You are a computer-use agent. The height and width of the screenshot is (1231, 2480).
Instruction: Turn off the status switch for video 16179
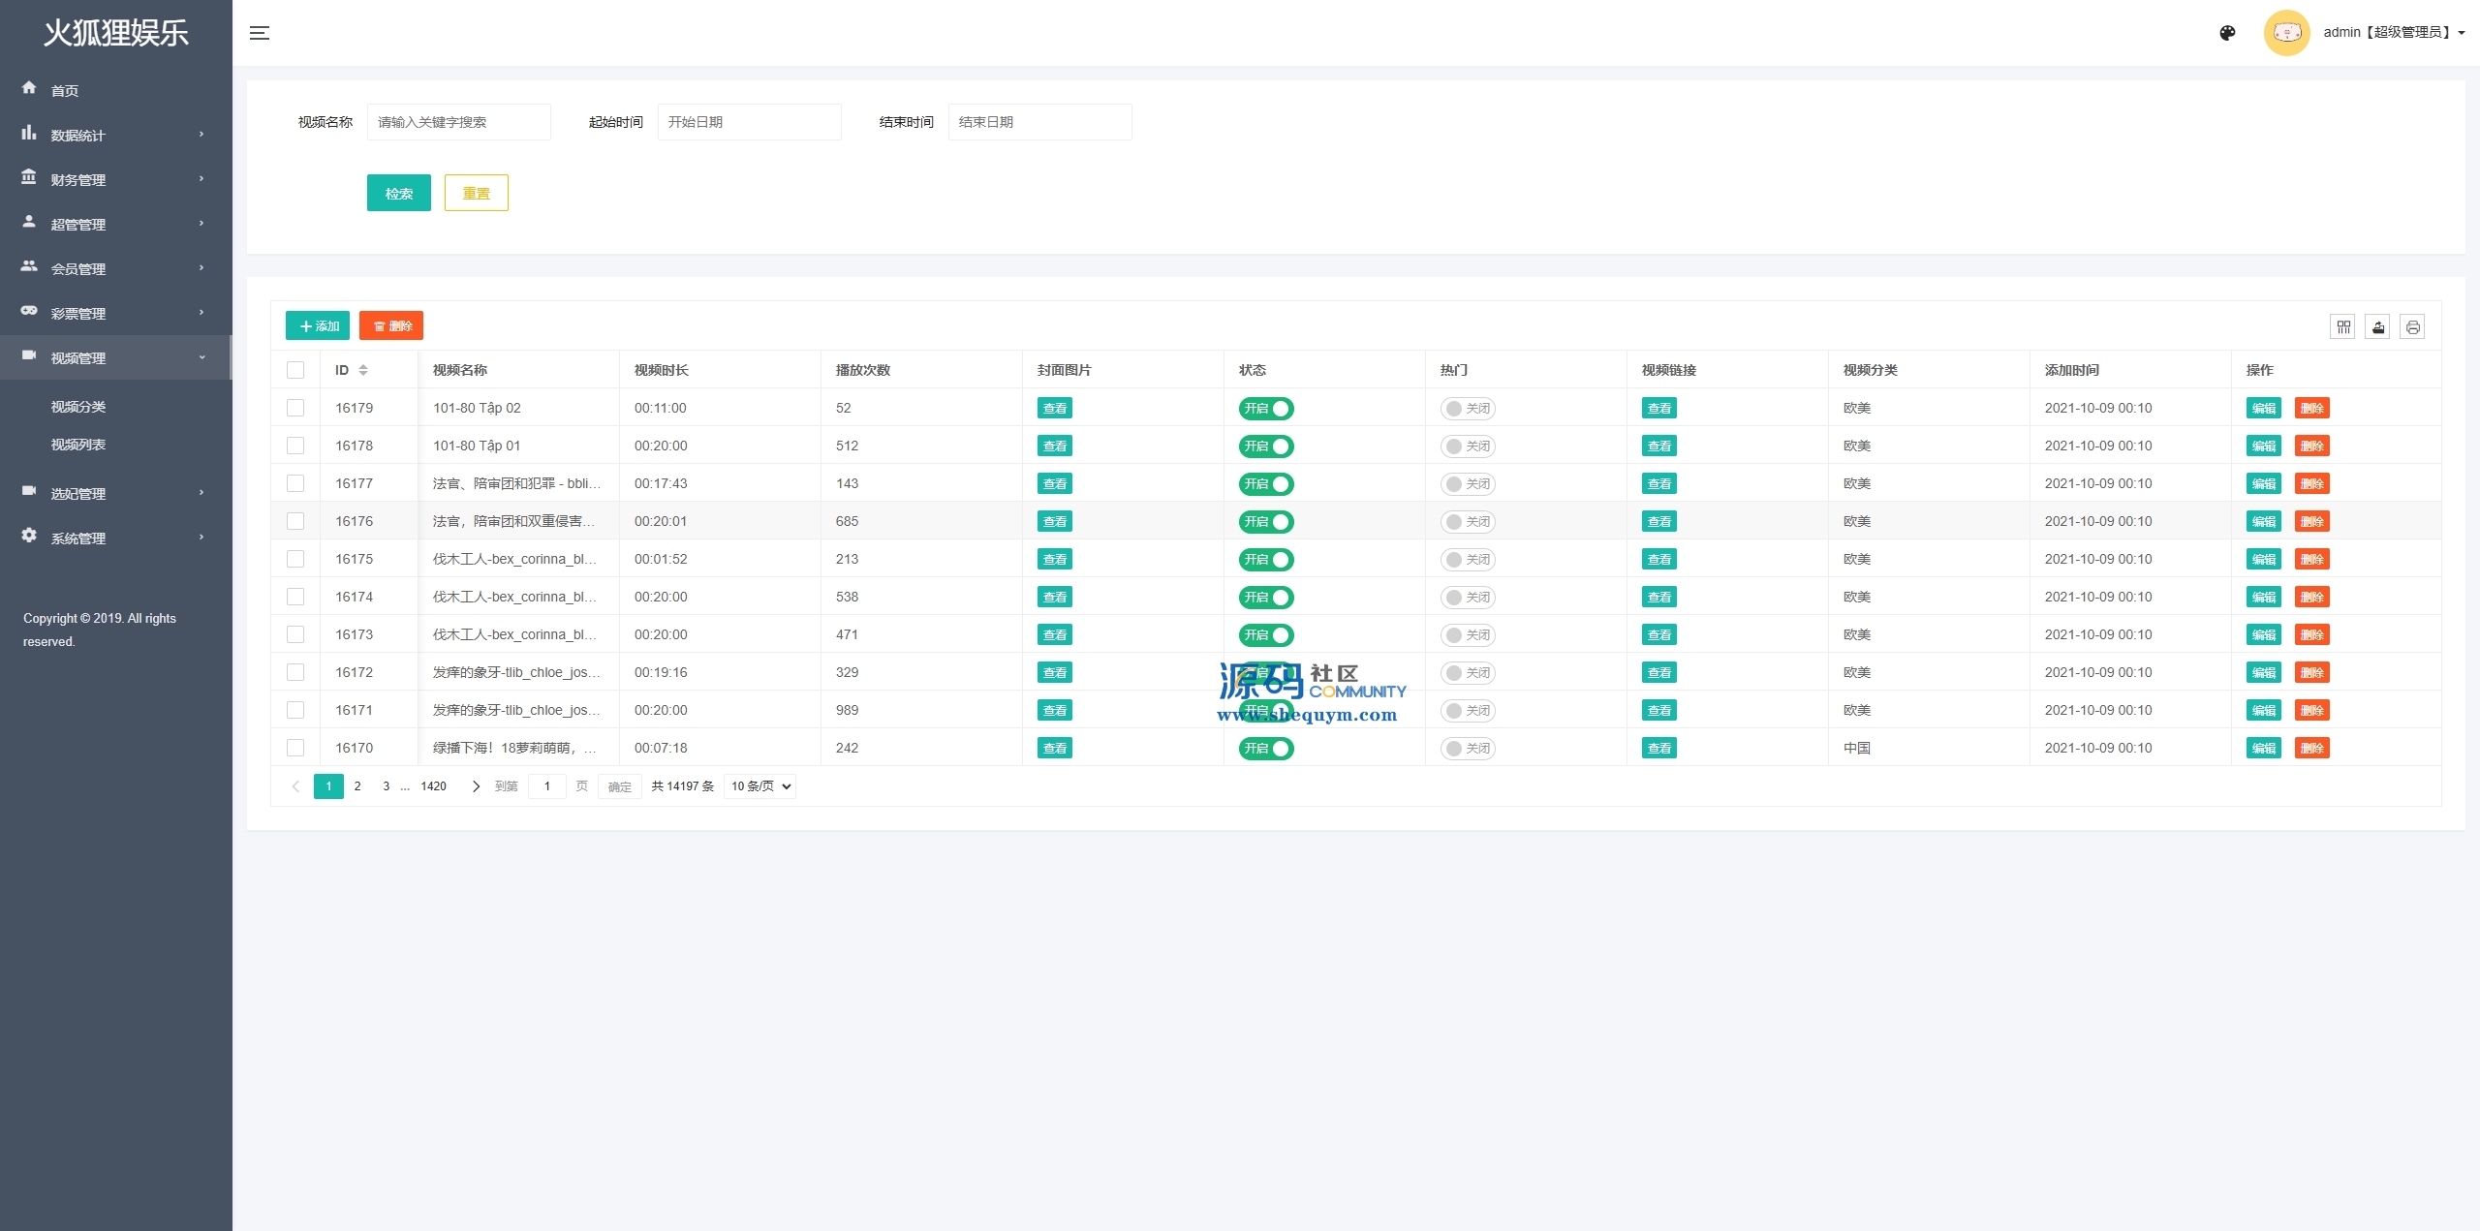click(x=1265, y=409)
